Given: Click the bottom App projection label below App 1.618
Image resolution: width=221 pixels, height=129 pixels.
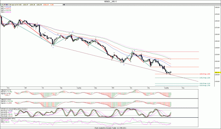Looking at the screenshot, I should [x=205, y=85].
